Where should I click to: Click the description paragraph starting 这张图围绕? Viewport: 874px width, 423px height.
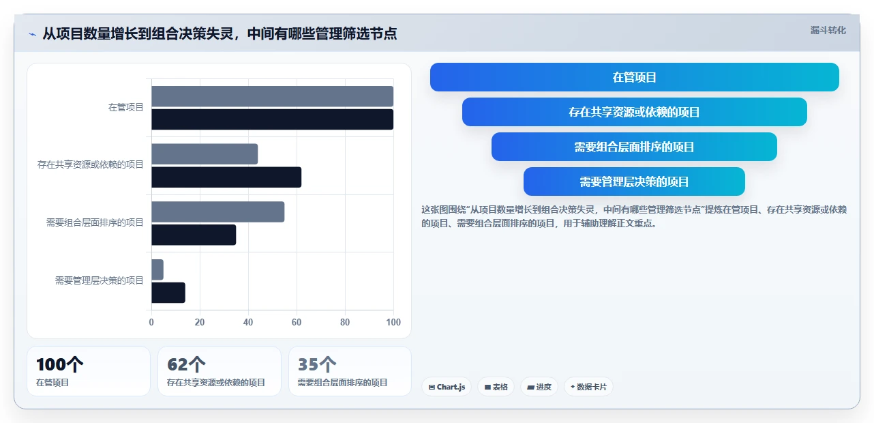click(634, 216)
